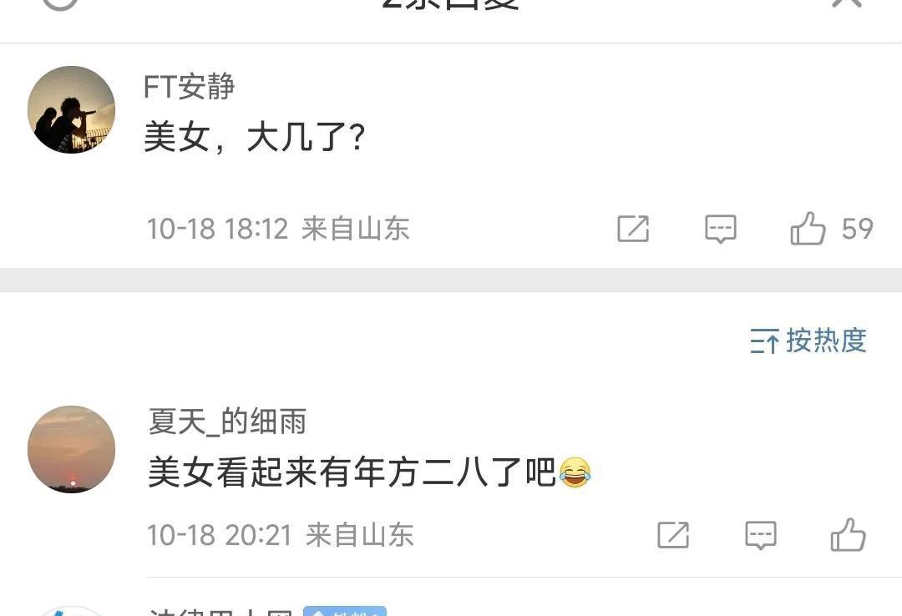This screenshot has width=902, height=616.
Task: Tap comment text 美女，大几了?
Action: coord(255,138)
